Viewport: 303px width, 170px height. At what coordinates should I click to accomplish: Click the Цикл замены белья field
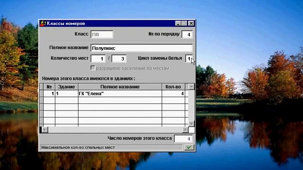[x=189, y=59]
